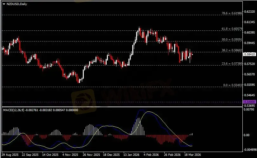Click the 0.55595 price axis value

click(x=250, y=85)
